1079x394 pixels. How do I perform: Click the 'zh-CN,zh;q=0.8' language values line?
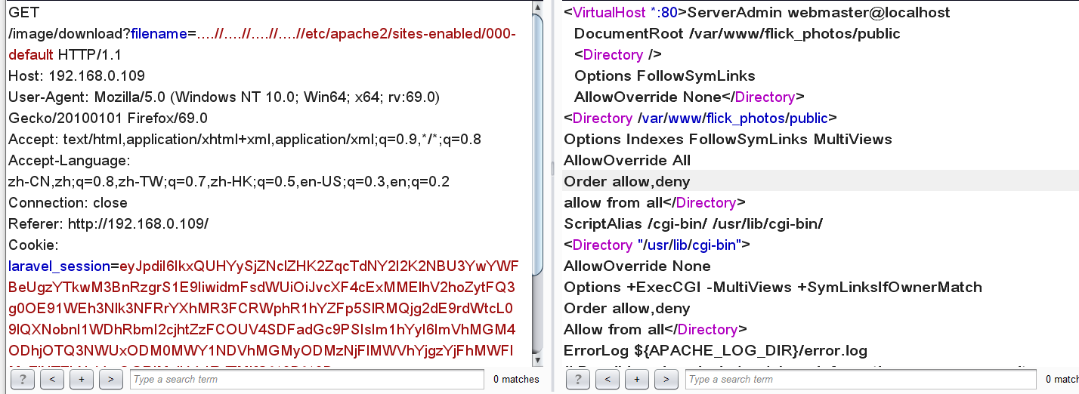(229, 181)
